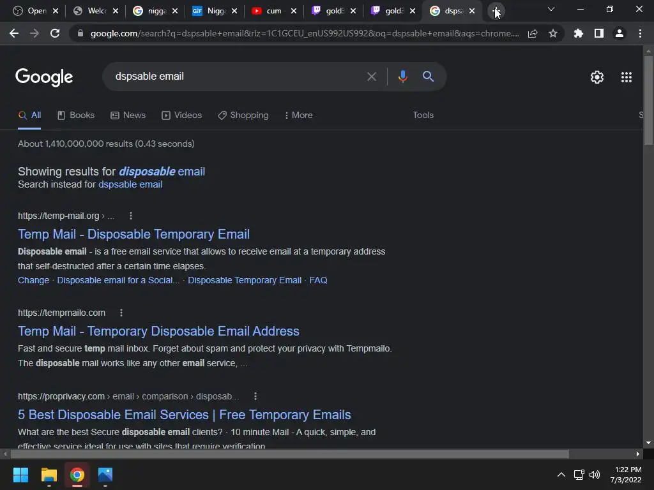Open Google quick settings gear
Screen dimensions: 654x490
(597, 77)
